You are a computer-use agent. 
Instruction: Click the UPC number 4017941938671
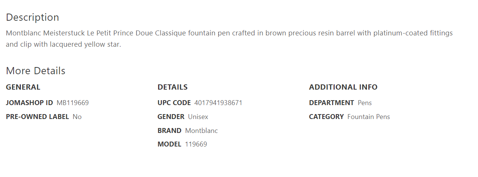(218, 103)
